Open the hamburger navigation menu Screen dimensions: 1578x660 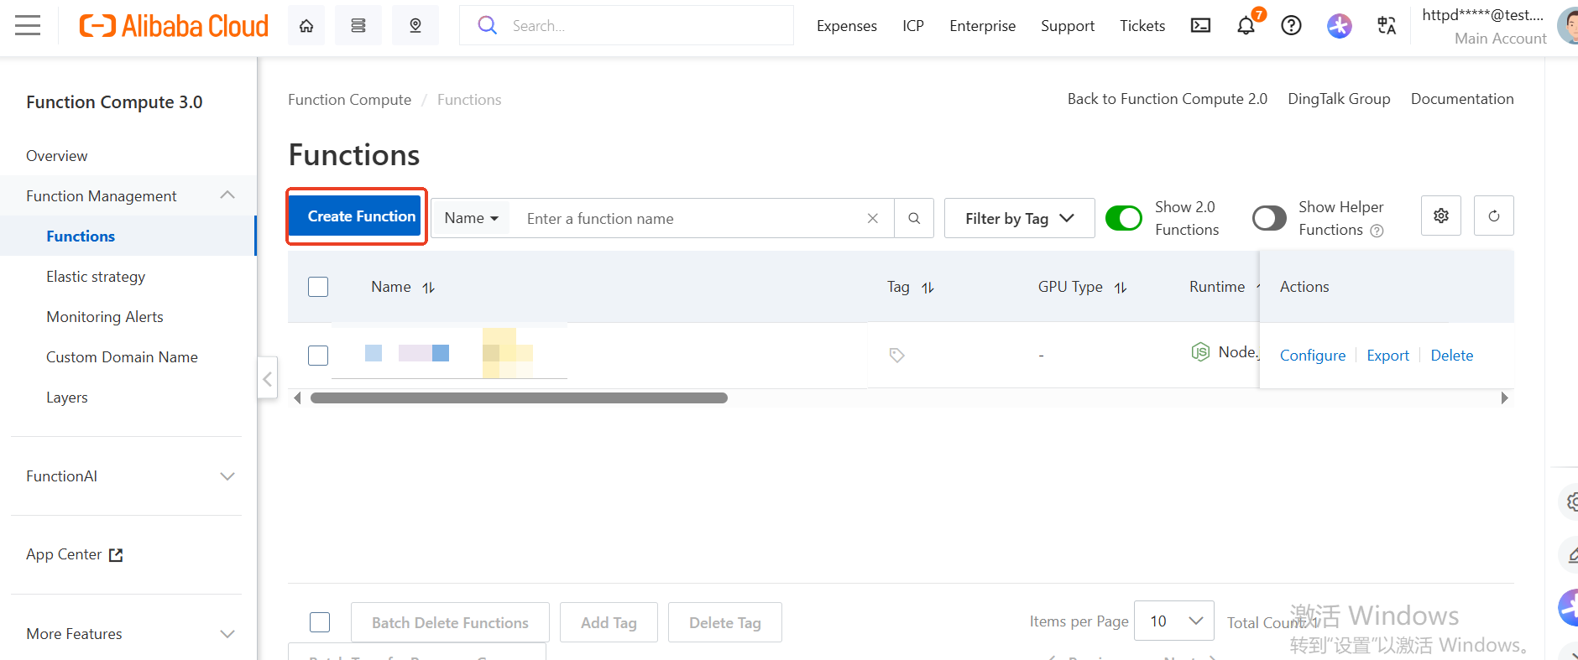[28, 25]
